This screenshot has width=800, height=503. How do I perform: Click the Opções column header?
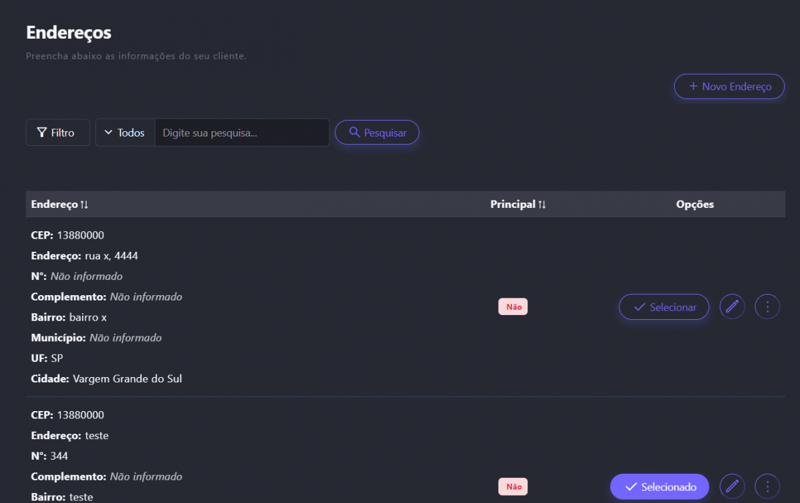[x=695, y=205]
